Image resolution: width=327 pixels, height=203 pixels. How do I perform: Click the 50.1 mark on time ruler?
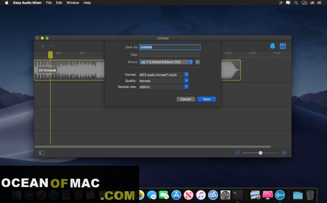coord(83,53)
